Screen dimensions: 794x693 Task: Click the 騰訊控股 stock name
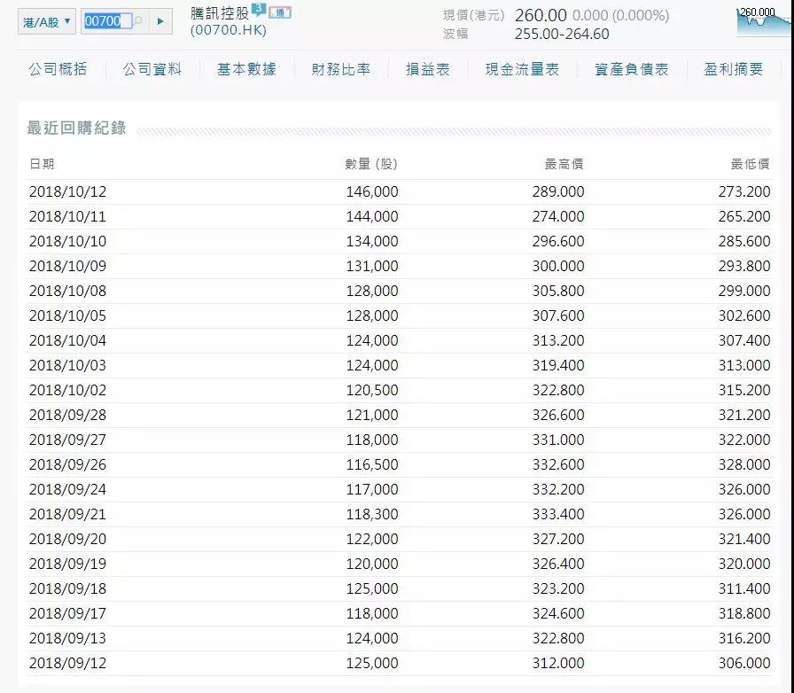(x=220, y=13)
